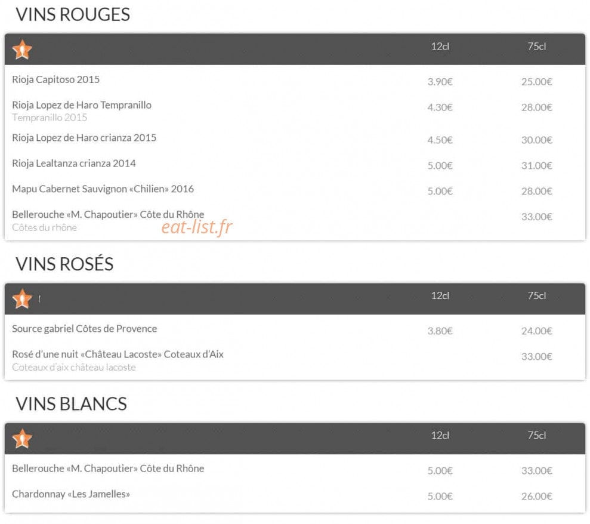Click the 12cl column header in Vins Rouges
The image size is (590, 524).
tap(440, 47)
